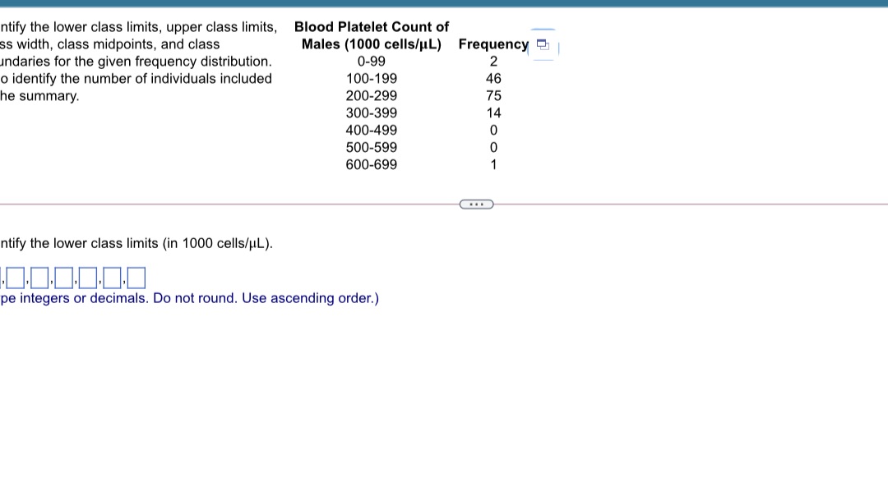Click the frequency value 75
This screenshot has height=478, width=888.
point(493,95)
